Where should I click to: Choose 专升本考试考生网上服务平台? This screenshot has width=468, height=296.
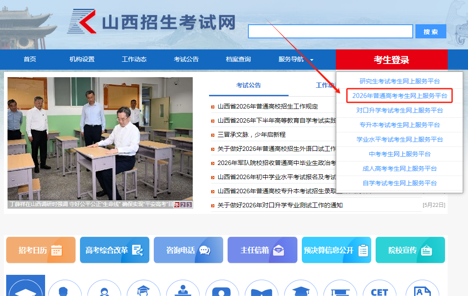[400, 125]
